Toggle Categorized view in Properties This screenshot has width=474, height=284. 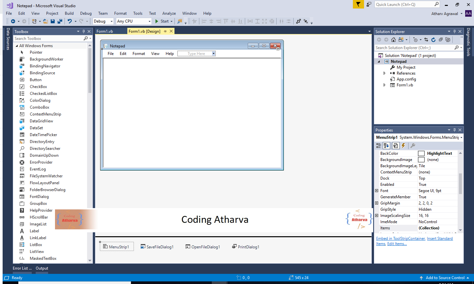(379, 146)
